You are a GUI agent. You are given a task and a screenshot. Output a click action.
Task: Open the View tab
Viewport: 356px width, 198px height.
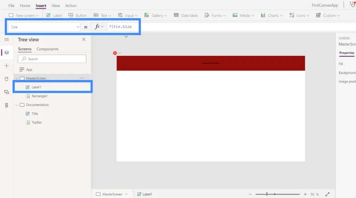point(56,6)
